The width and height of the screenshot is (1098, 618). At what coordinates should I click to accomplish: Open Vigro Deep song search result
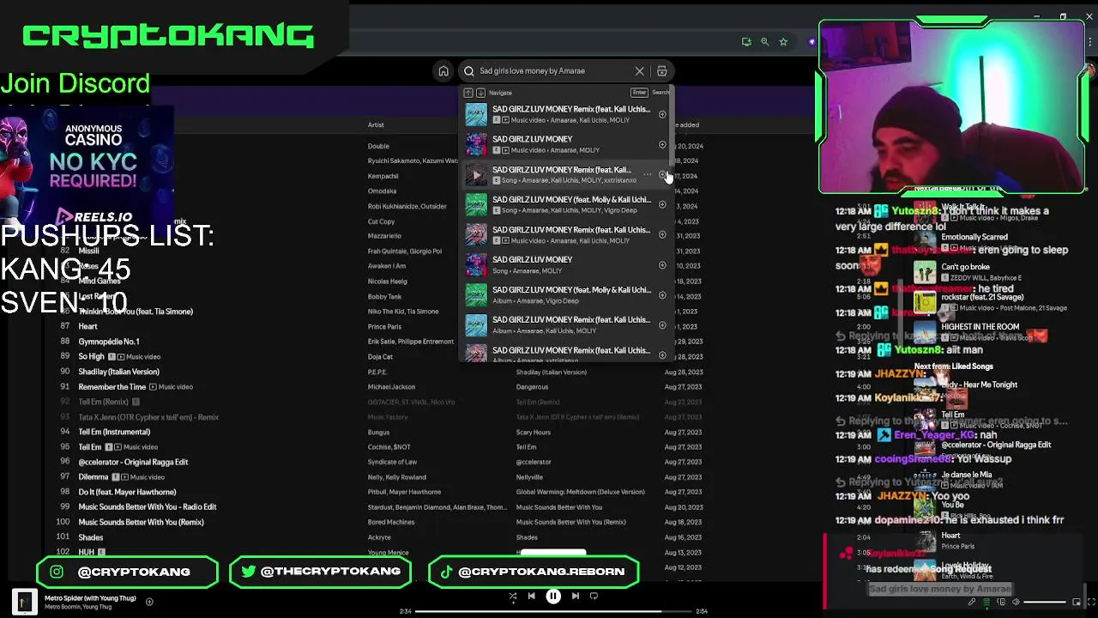coord(564,204)
